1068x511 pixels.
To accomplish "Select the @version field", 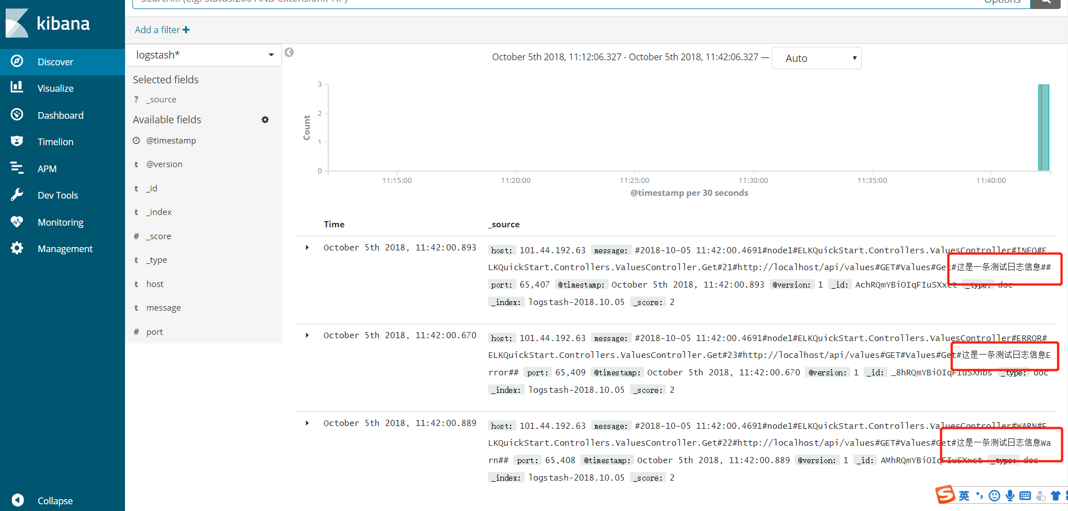I will coord(164,164).
